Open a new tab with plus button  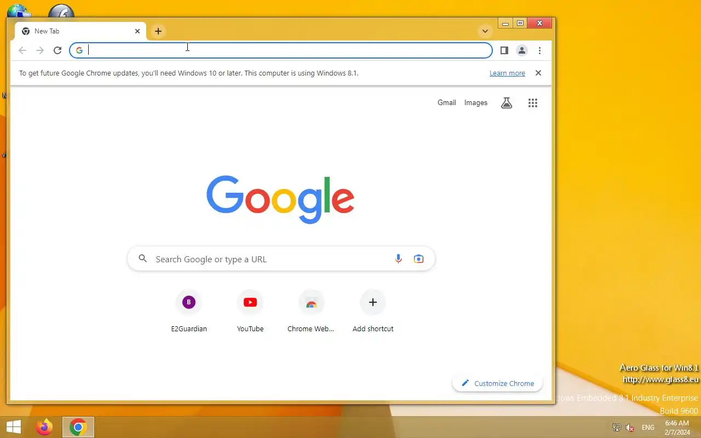[158, 31]
